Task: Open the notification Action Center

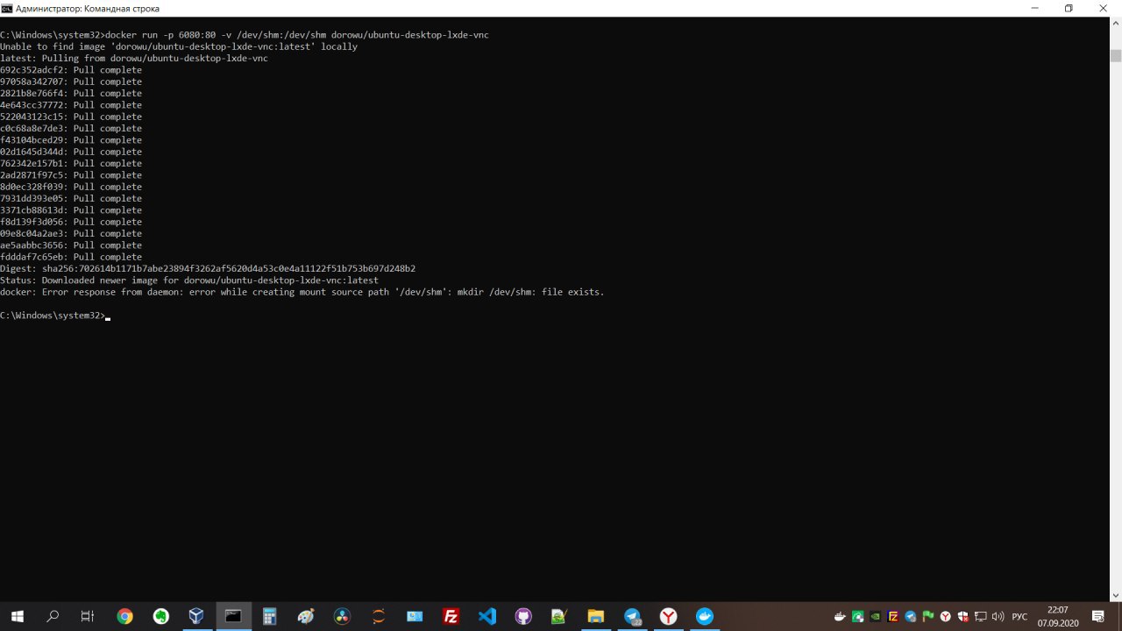Action: point(1097,616)
